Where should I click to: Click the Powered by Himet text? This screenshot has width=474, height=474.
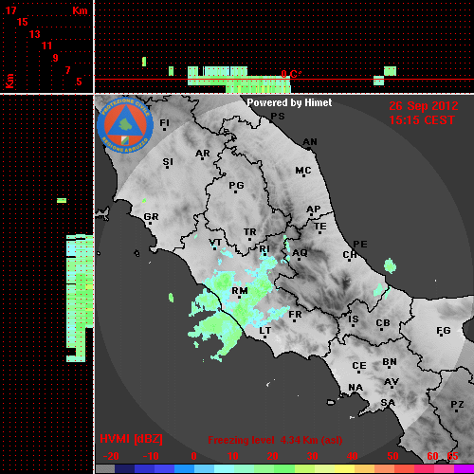coord(289,102)
